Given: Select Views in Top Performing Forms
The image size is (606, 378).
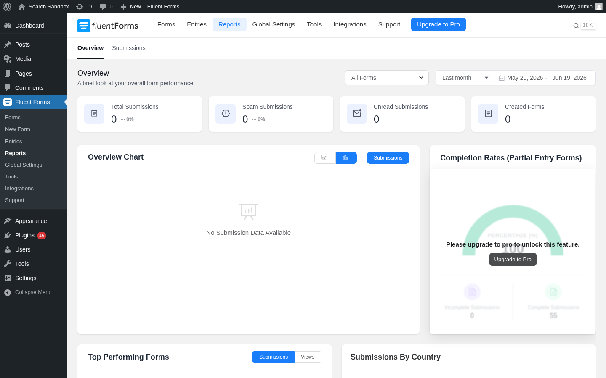Looking at the screenshot, I should pyautogui.click(x=308, y=357).
